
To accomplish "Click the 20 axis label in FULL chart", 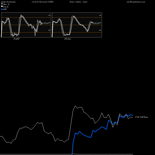I will pyautogui.click(x=100, y=30).
